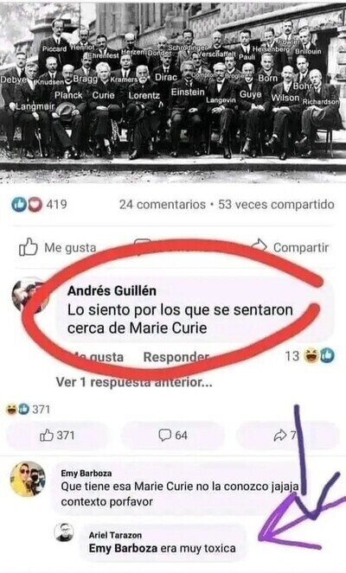The height and width of the screenshot is (573, 346).
Task: Open the 53 veces compartido link
Action: (x=276, y=204)
